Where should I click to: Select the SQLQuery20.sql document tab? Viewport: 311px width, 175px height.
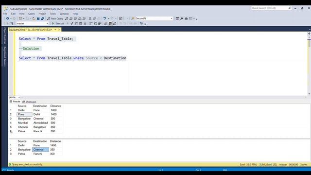(x=30, y=30)
